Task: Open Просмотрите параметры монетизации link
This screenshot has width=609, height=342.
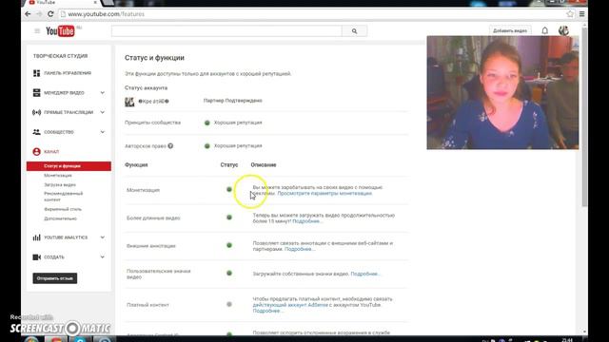Action: click(324, 193)
